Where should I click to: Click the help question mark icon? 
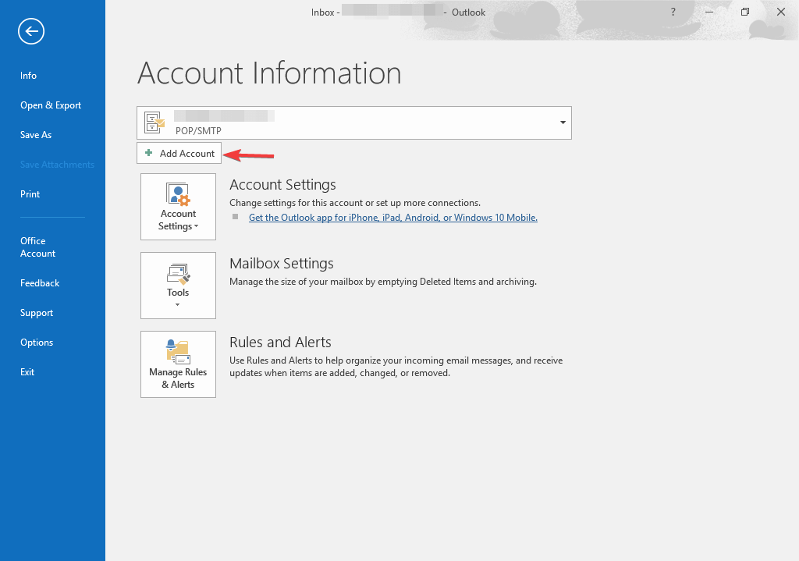(x=673, y=12)
